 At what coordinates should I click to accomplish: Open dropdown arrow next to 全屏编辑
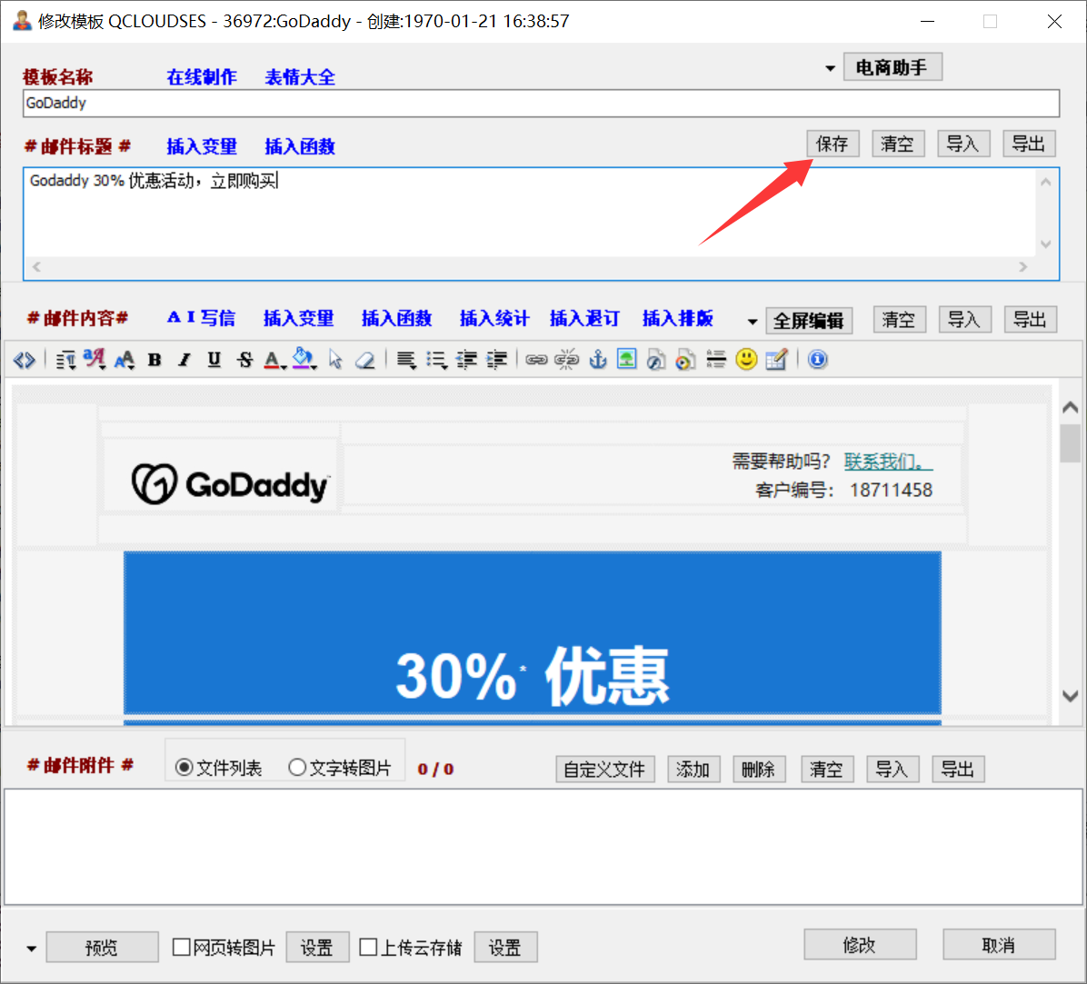[753, 322]
